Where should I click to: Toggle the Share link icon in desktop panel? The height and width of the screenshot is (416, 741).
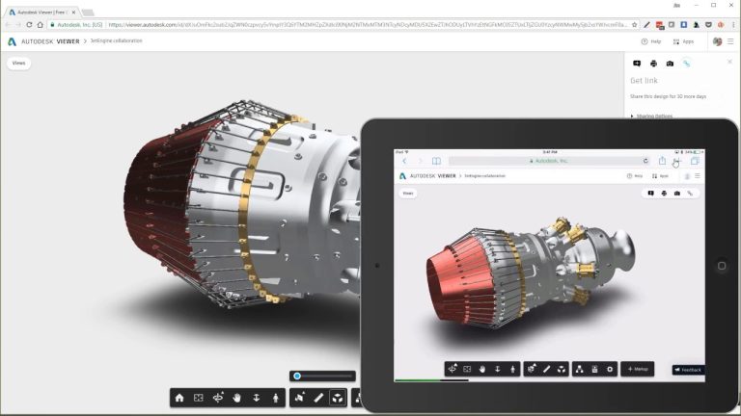coord(687,64)
